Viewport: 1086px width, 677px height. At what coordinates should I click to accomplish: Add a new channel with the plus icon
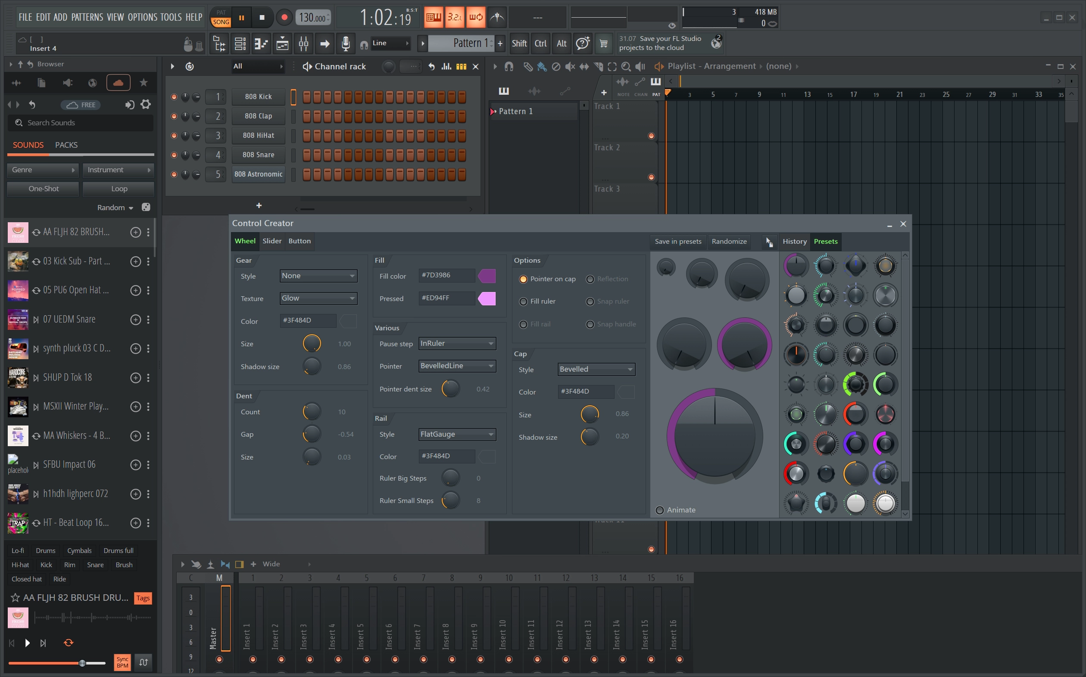(259, 205)
